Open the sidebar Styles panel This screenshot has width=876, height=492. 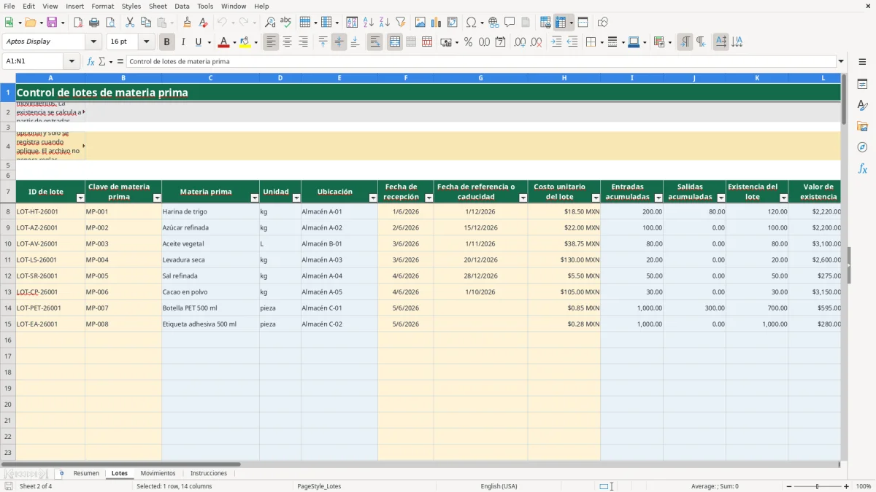(x=862, y=105)
